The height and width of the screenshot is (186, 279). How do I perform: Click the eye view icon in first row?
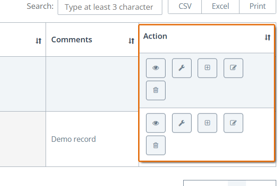tap(156, 68)
